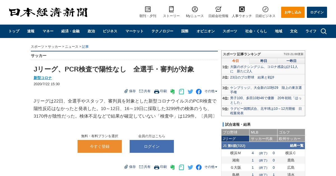Share on Facebook from the article's bottom toolbar

click(199, 167)
